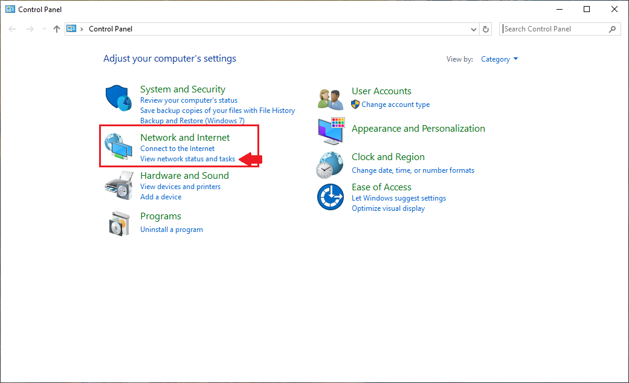The width and height of the screenshot is (629, 383).
Task: Click the Control Panel title bar icon
Action: coord(10,9)
